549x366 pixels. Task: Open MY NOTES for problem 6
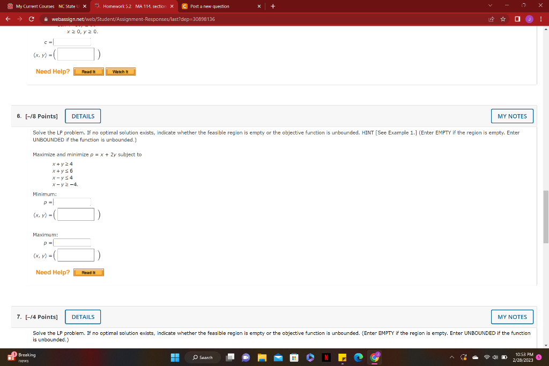tap(511, 116)
